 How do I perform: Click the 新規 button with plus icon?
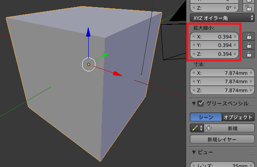click(229, 128)
